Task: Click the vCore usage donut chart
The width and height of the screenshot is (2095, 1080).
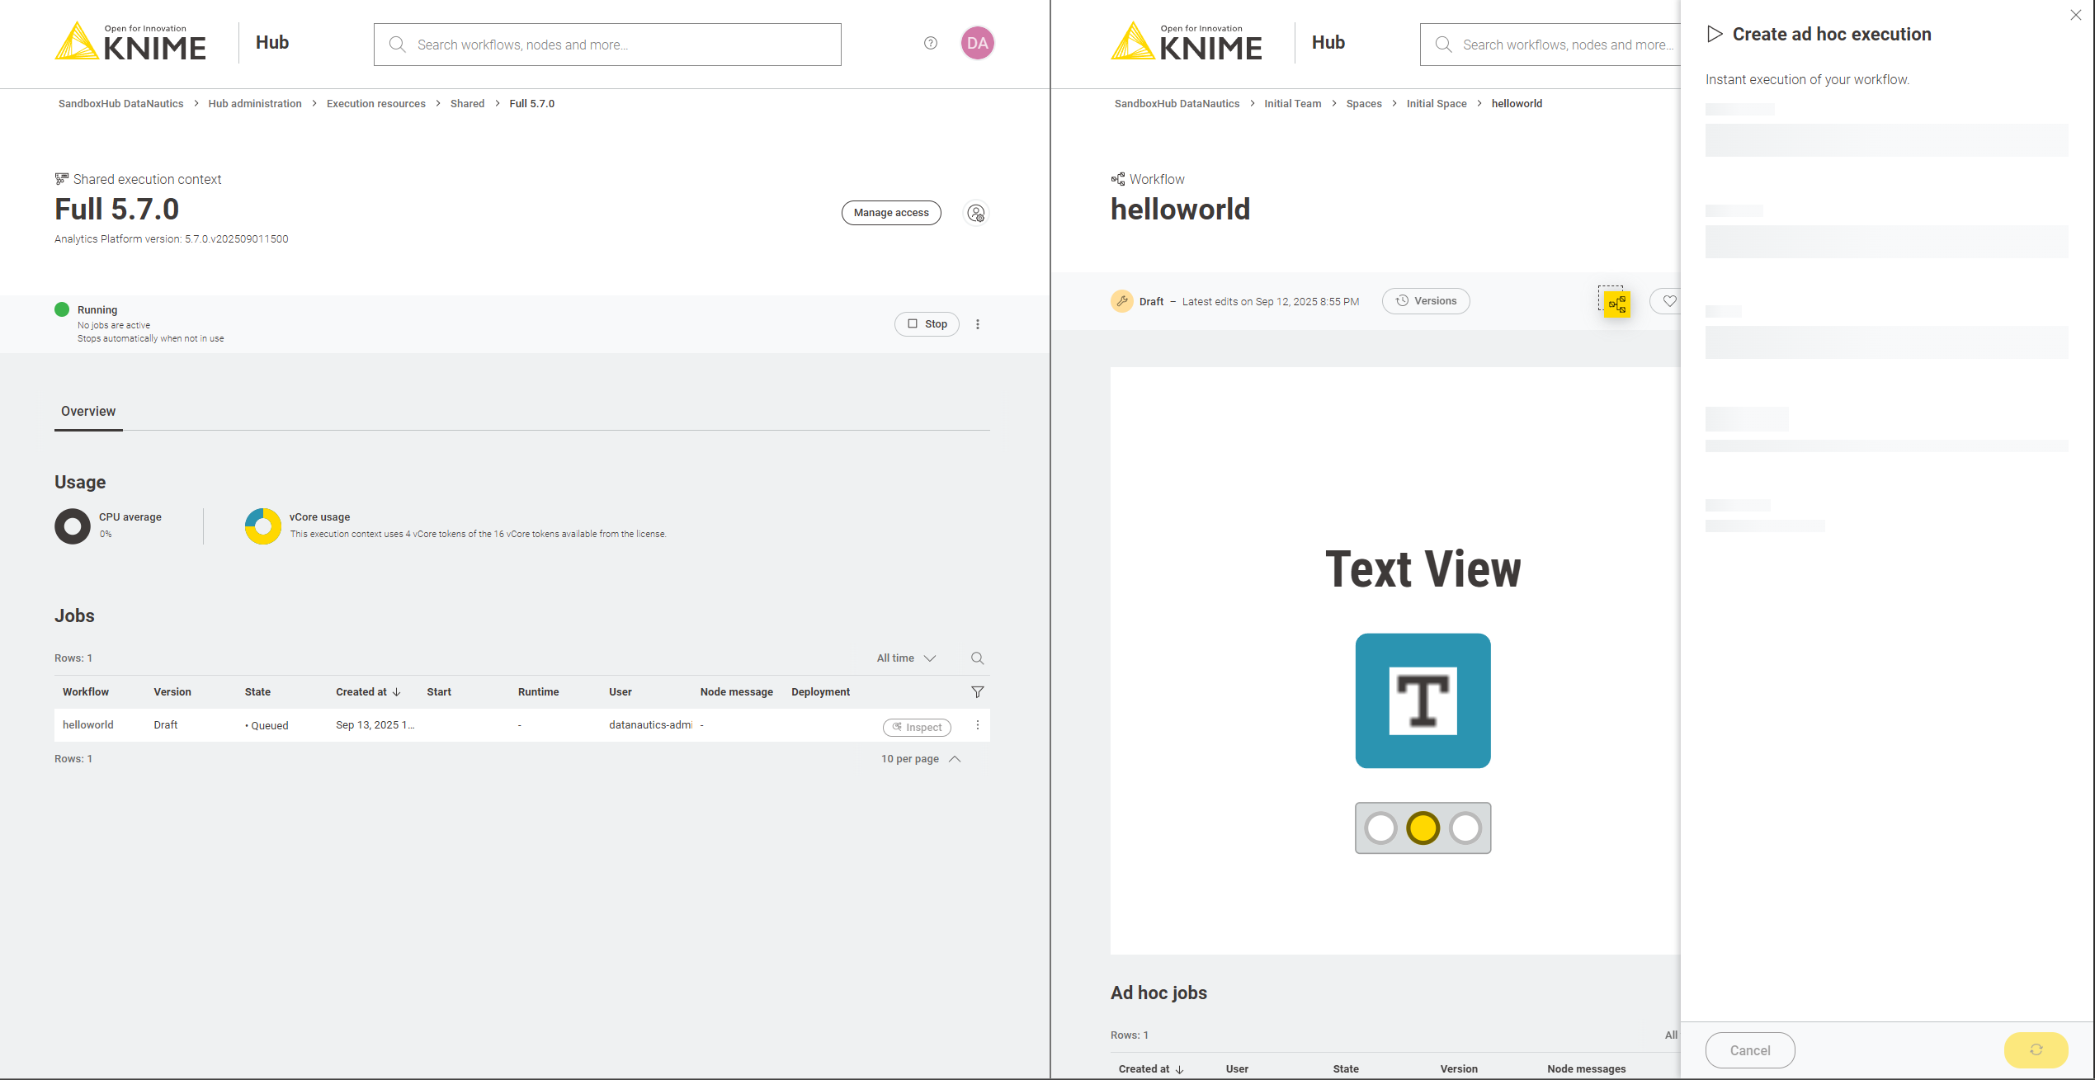Action: [x=262, y=526]
